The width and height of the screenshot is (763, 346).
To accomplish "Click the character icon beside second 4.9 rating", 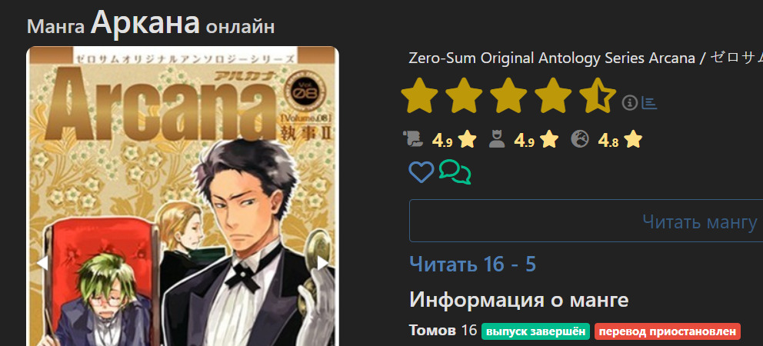I will tap(496, 140).
